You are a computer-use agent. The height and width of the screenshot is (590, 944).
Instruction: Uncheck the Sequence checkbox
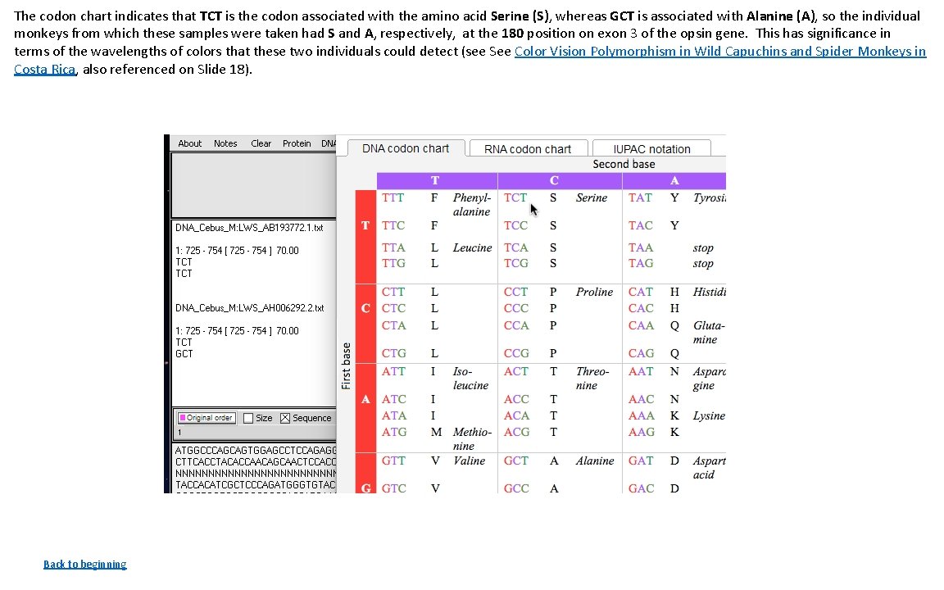tap(286, 418)
